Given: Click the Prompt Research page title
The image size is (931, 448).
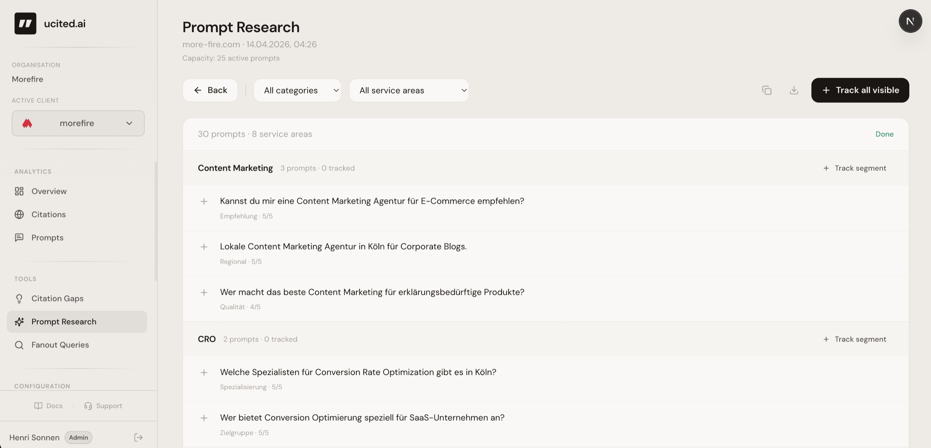Looking at the screenshot, I should [241, 27].
